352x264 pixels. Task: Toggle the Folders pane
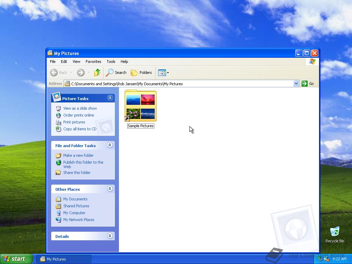point(141,73)
